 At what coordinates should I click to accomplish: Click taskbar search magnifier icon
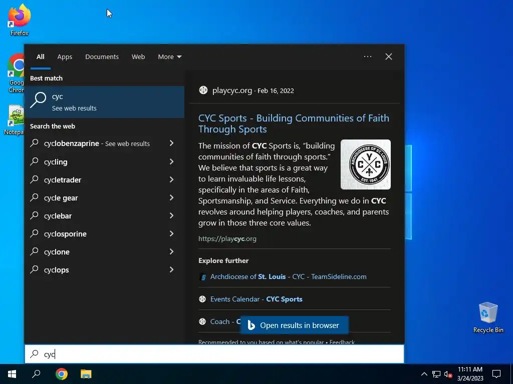36,374
